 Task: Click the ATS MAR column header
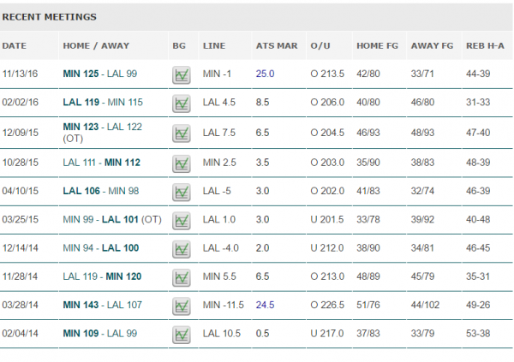coord(277,46)
